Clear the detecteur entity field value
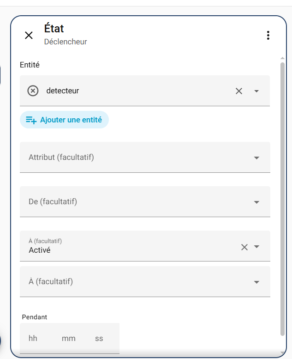This screenshot has width=292, height=359. (x=238, y=91)
